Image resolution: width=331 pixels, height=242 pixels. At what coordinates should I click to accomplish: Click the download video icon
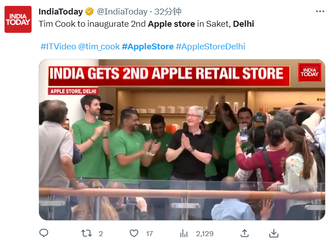(x=274, y=233)
